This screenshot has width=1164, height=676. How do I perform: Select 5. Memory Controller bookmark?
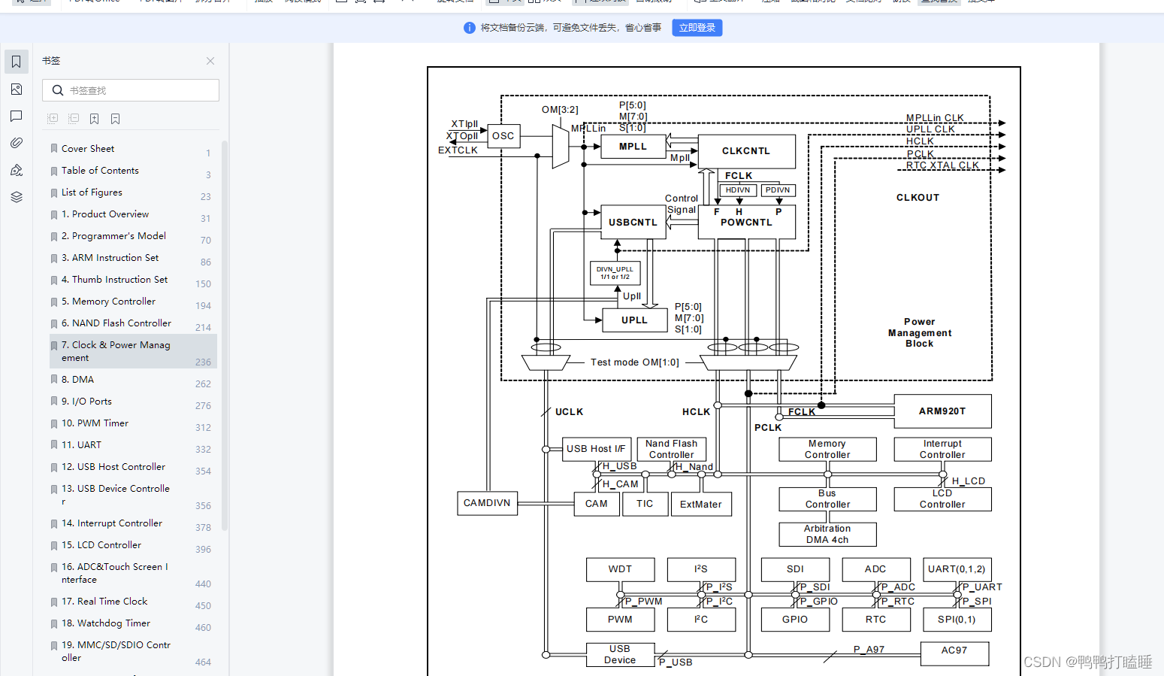(108, 302)
